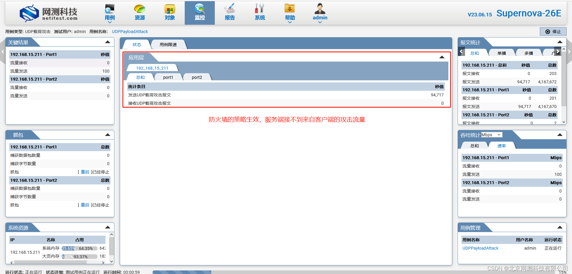Collapse the 系统资源 panel
The height and width of the screenshot is (274, 572).
tap(108, 227)
